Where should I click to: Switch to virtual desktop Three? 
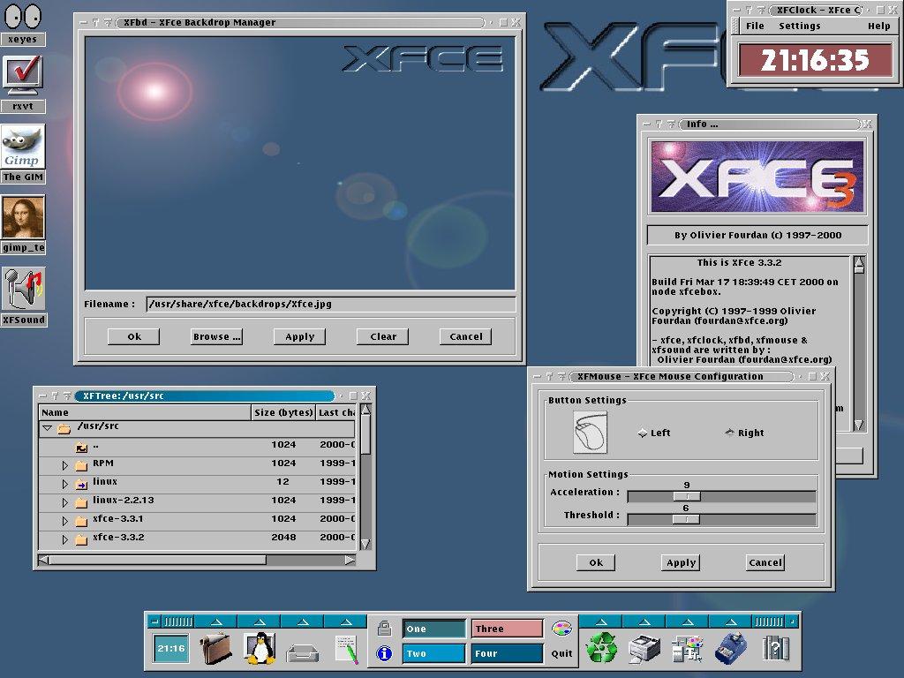508,629
